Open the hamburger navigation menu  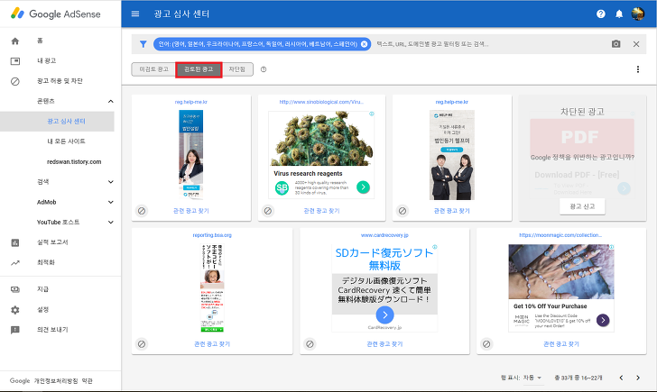coord(135,14)
